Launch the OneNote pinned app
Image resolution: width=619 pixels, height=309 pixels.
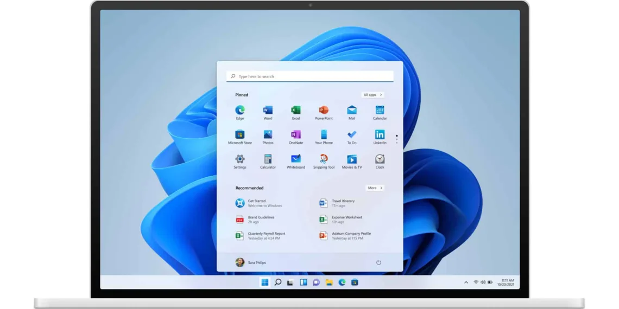pyautogui.click(x=295, y=135)
